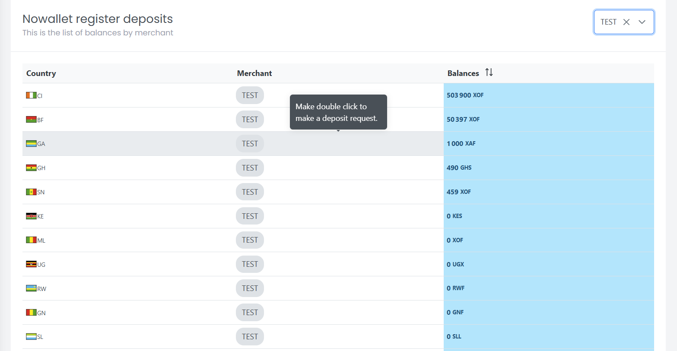This screenshot has width=677, height=351.
Task: Click the Senegal flag icon
Action: (31, 192)
